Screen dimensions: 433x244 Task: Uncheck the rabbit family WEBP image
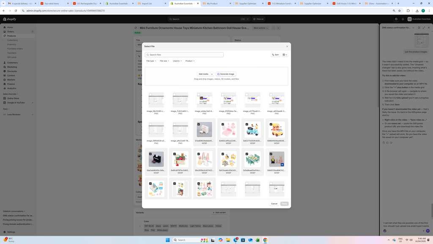pos(271,154)
